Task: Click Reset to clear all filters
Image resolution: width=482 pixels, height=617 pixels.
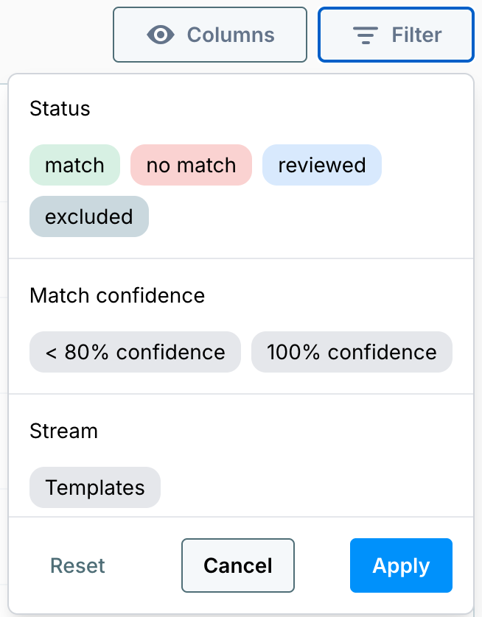Action: 77,565
